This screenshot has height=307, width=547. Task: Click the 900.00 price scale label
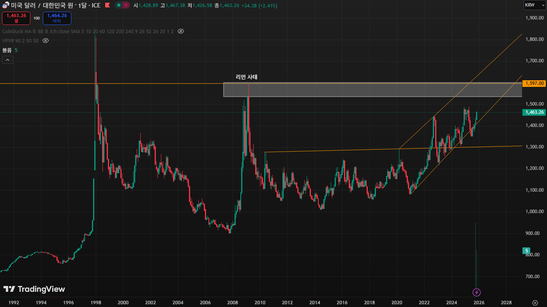[x=532, y=233]
